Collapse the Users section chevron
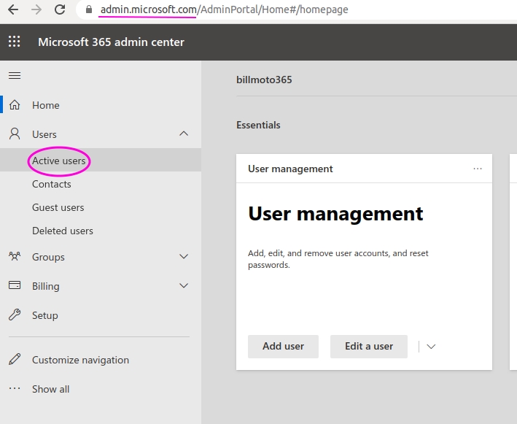 click(184, 134)
